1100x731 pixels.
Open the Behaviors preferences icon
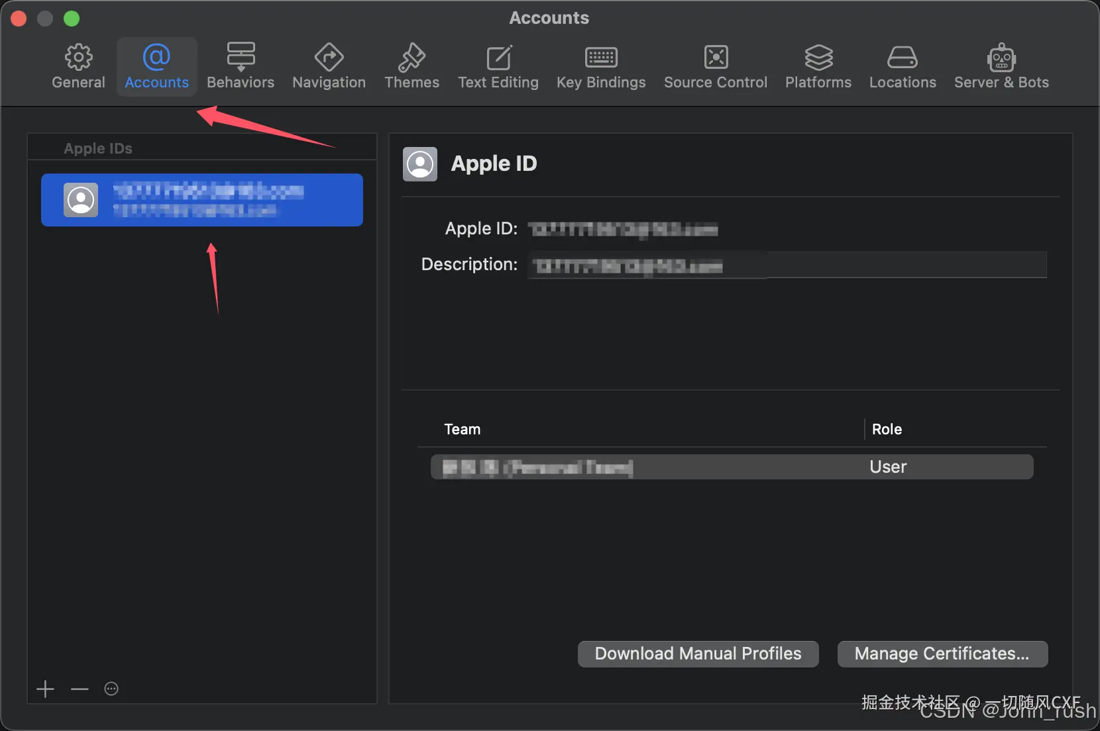click(241, 57)
